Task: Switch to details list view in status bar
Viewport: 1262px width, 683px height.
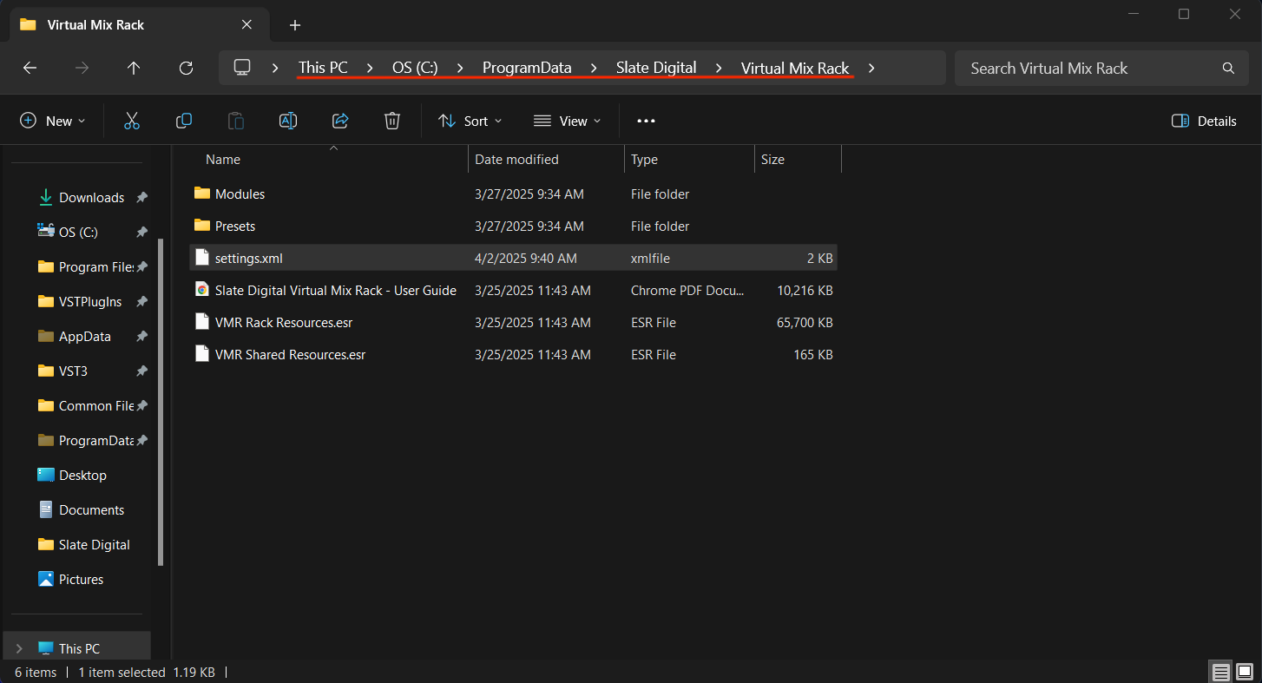Action: 1221,672
